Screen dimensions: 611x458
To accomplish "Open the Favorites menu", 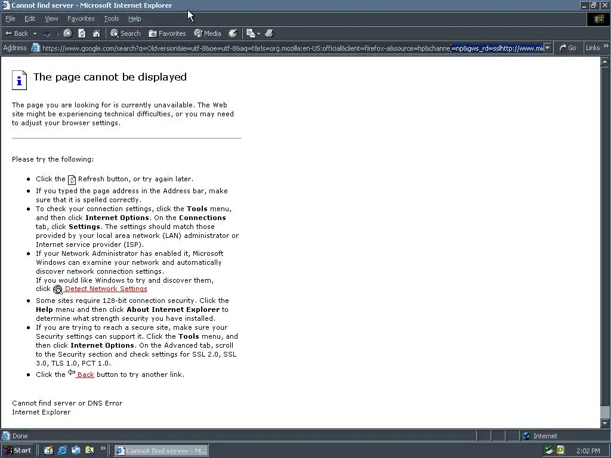I will point(81,18).
